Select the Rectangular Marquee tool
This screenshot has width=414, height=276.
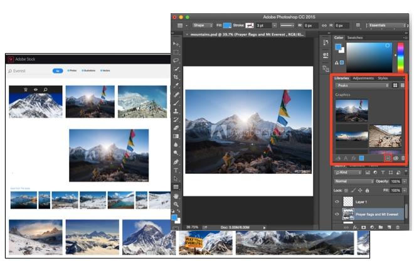pos(176,52)
